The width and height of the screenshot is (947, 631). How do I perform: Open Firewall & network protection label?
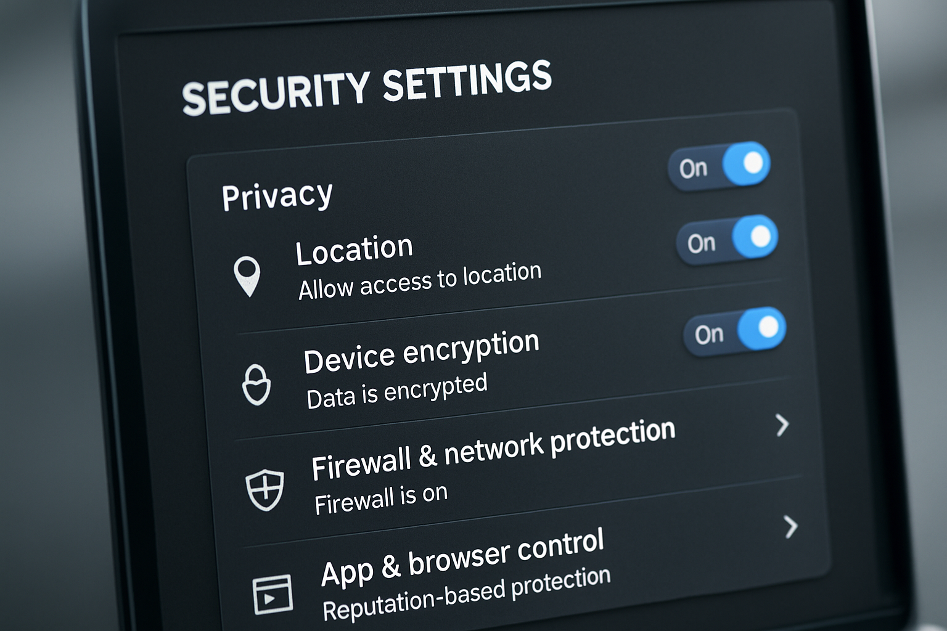point(493,449)
